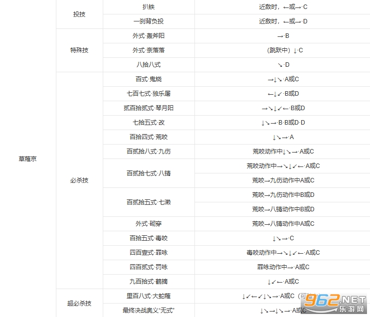Click the command cell ↘·D
370x317 pixels.
[283, 65]
